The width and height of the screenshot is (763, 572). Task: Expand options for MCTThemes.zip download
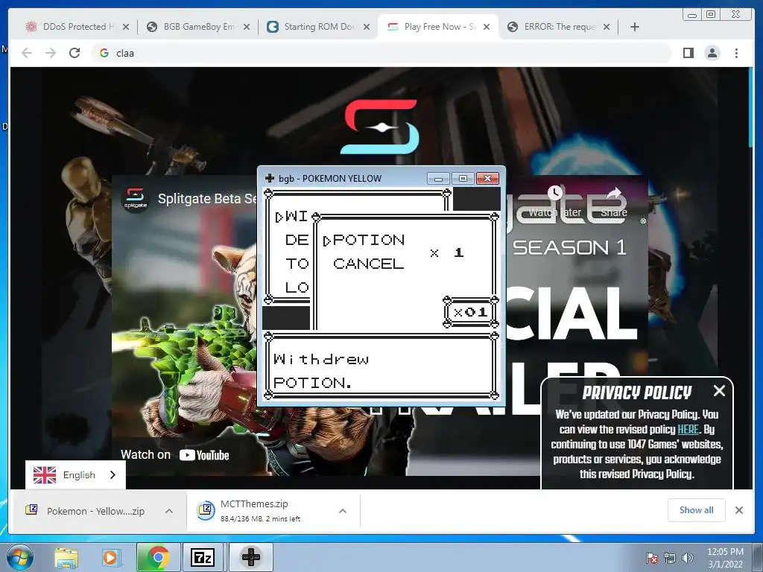click(x=343, y=511)
